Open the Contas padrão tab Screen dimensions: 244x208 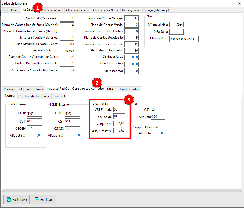(129, 89)
